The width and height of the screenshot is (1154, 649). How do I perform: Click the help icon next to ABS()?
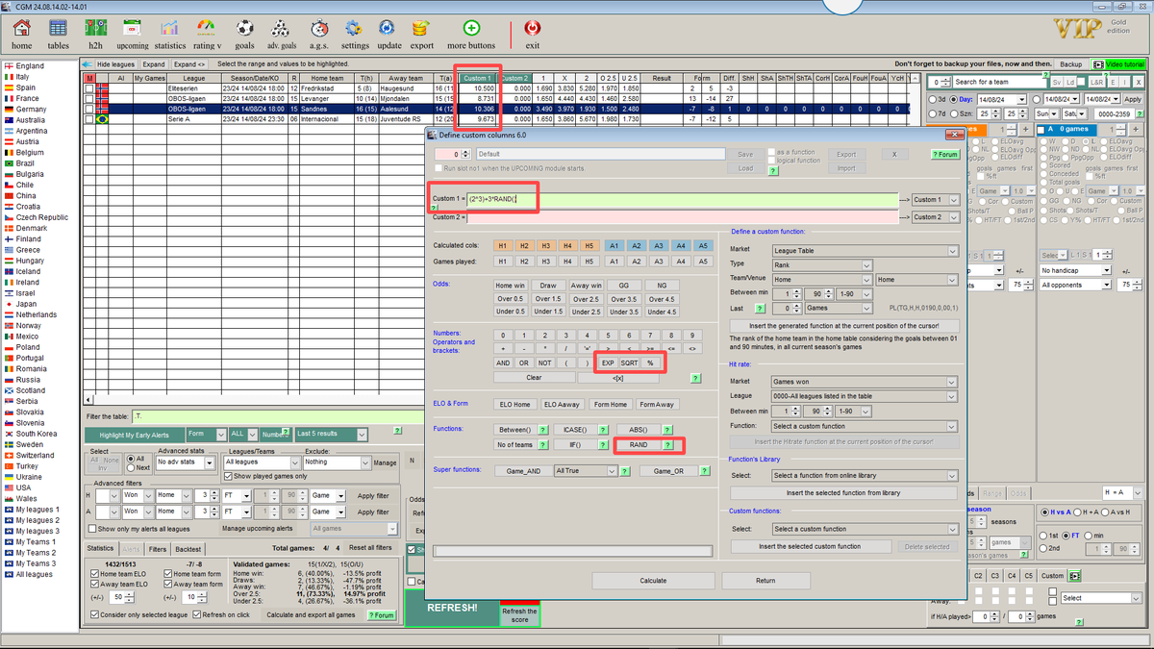(x=666, y=429)
